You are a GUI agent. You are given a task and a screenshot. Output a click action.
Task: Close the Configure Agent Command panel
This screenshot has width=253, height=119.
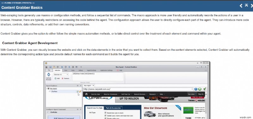[81, 109]
